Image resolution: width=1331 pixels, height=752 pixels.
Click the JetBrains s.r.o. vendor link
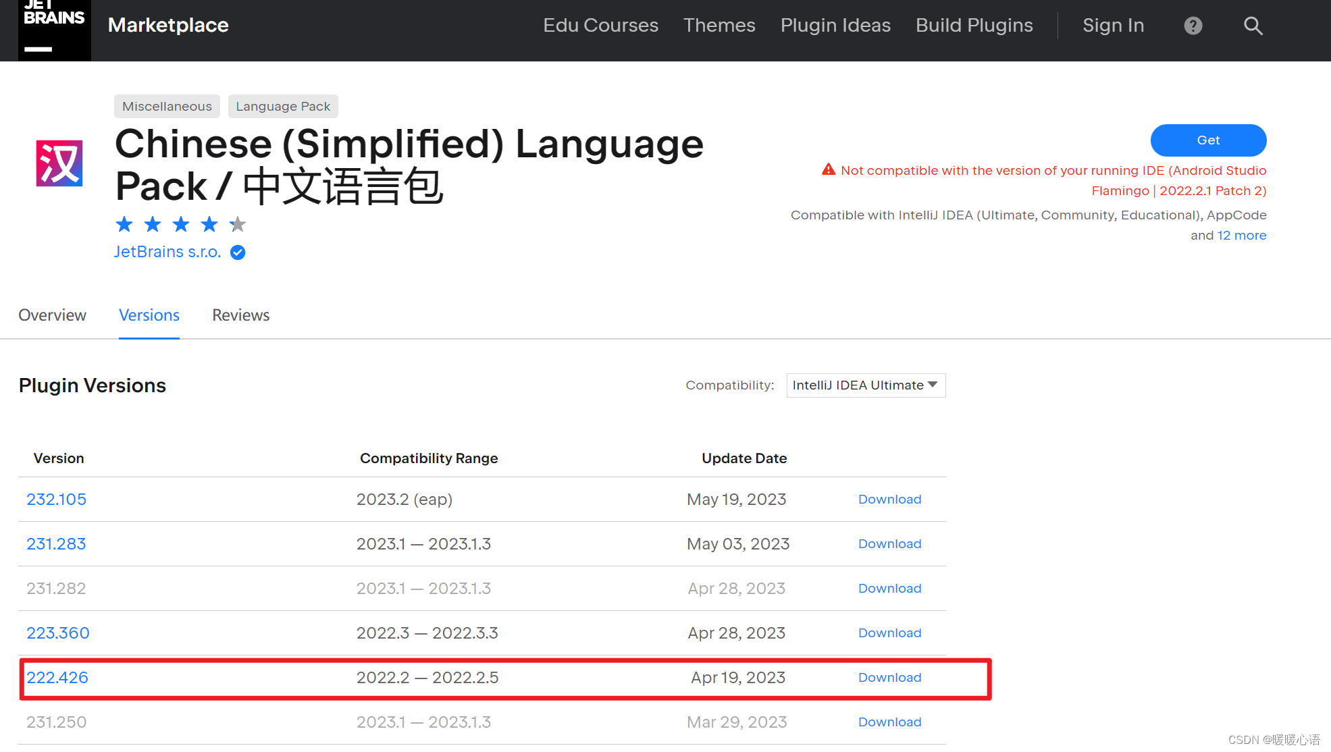167,252
